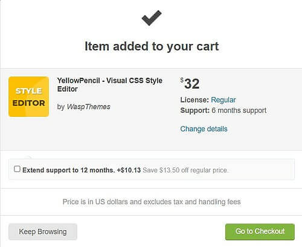The image size is (302, 247).
Task: Click the checkmark icon at top
Action: (152, 18)
